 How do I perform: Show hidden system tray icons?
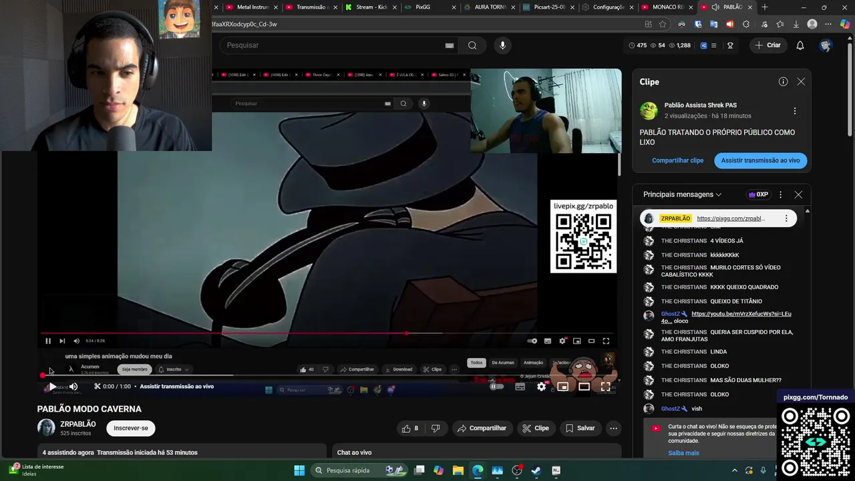(x=735, y=470)
